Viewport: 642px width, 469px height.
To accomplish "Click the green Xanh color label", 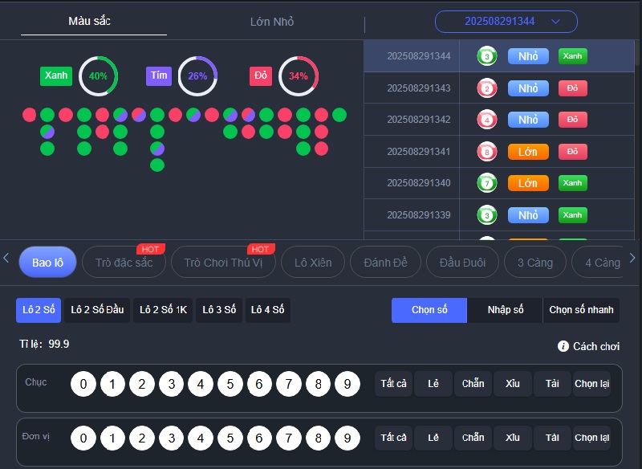I will coord(56,75).
